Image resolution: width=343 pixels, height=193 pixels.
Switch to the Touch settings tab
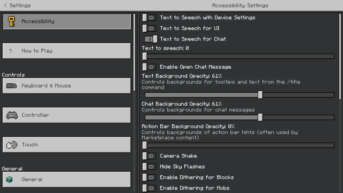click(67, 145)
